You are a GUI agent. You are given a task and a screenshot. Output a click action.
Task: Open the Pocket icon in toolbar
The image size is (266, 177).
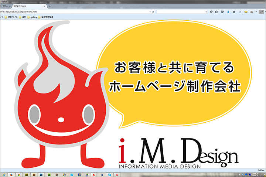(x=222, y=12)
